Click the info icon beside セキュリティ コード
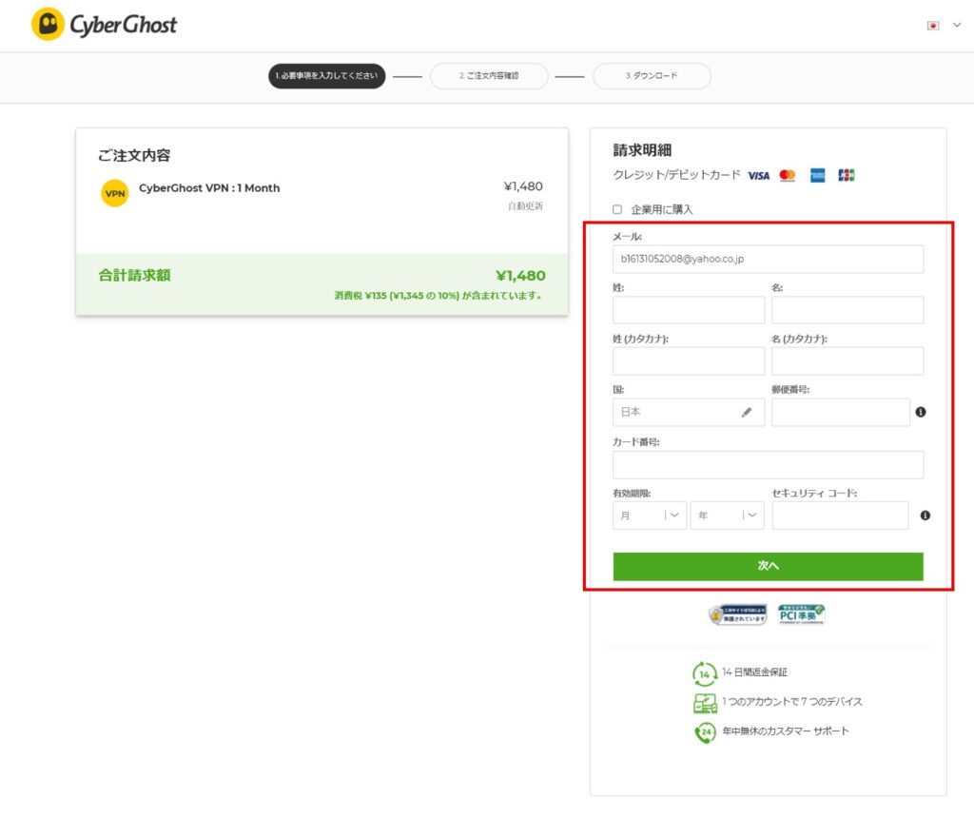974x818 pixels. pos(925,515)
